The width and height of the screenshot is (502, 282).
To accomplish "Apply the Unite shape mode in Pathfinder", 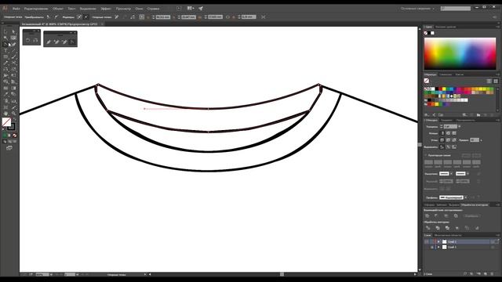I will click(427, 216).
